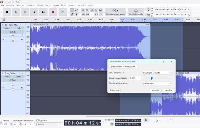The height and width of the screenshot is (128, 200).
Task: Click Combinazioni & impostazioni button
Action: [x=123, y=67]
